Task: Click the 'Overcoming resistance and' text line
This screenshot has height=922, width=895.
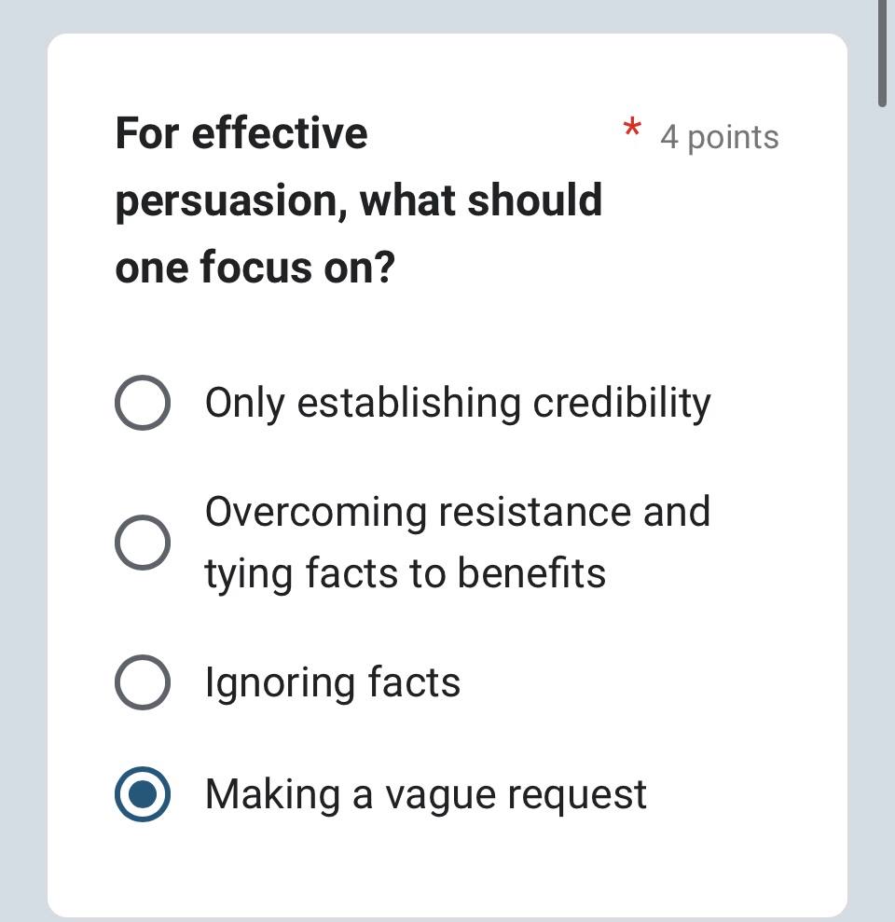Action: pos(456,511)
